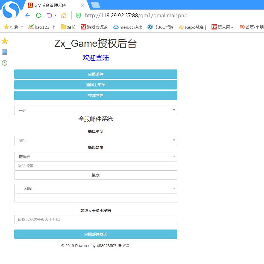Image resolution: width=264 pixels, height=264 pixels.
Task: Click the purple undo restore icon
Action: click(49, 15)
